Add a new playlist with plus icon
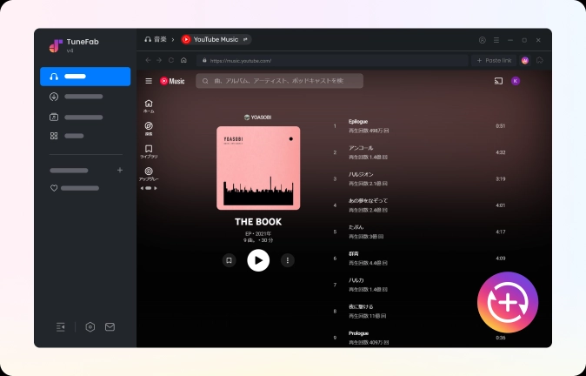The height and width of the screenshot is (376, 586). point(120,171)
